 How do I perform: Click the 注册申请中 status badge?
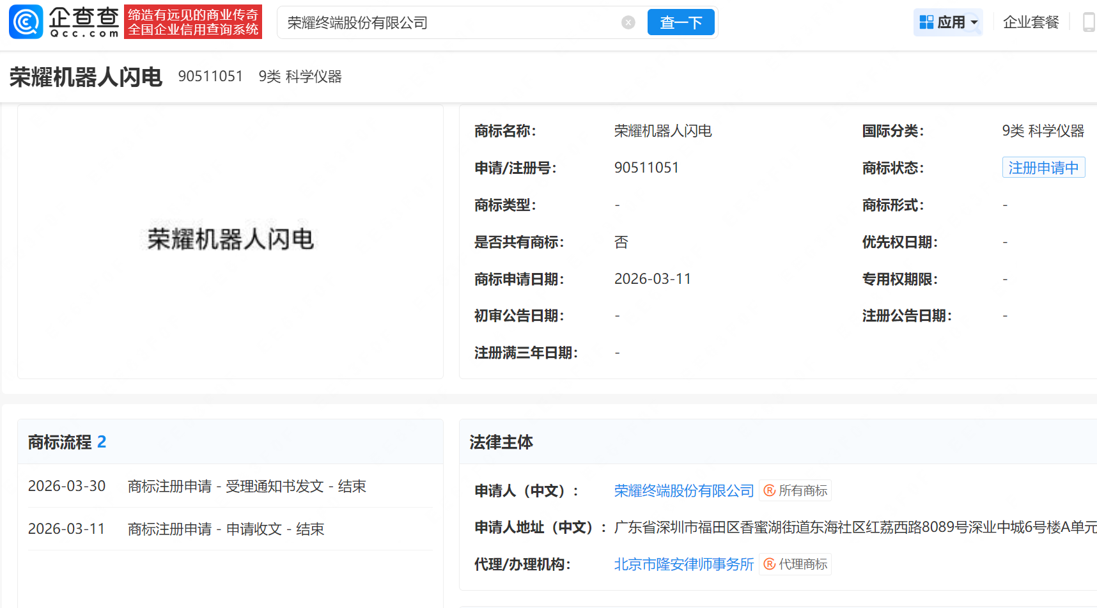pos(1043,168)
